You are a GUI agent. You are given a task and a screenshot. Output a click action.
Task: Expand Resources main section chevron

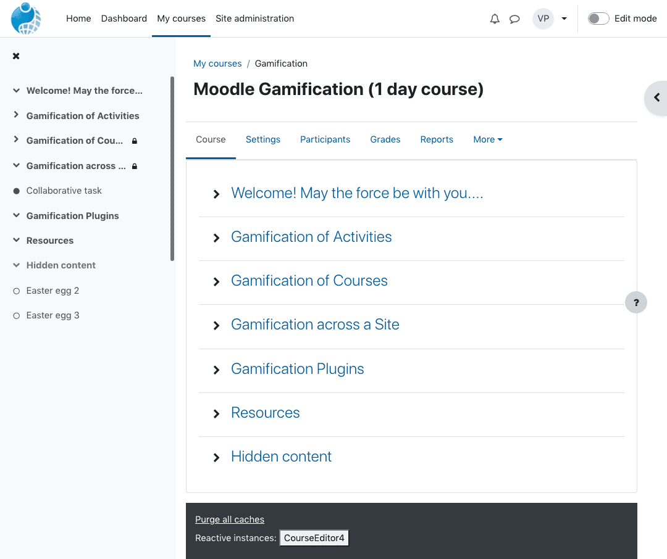(x=217, y=413)
